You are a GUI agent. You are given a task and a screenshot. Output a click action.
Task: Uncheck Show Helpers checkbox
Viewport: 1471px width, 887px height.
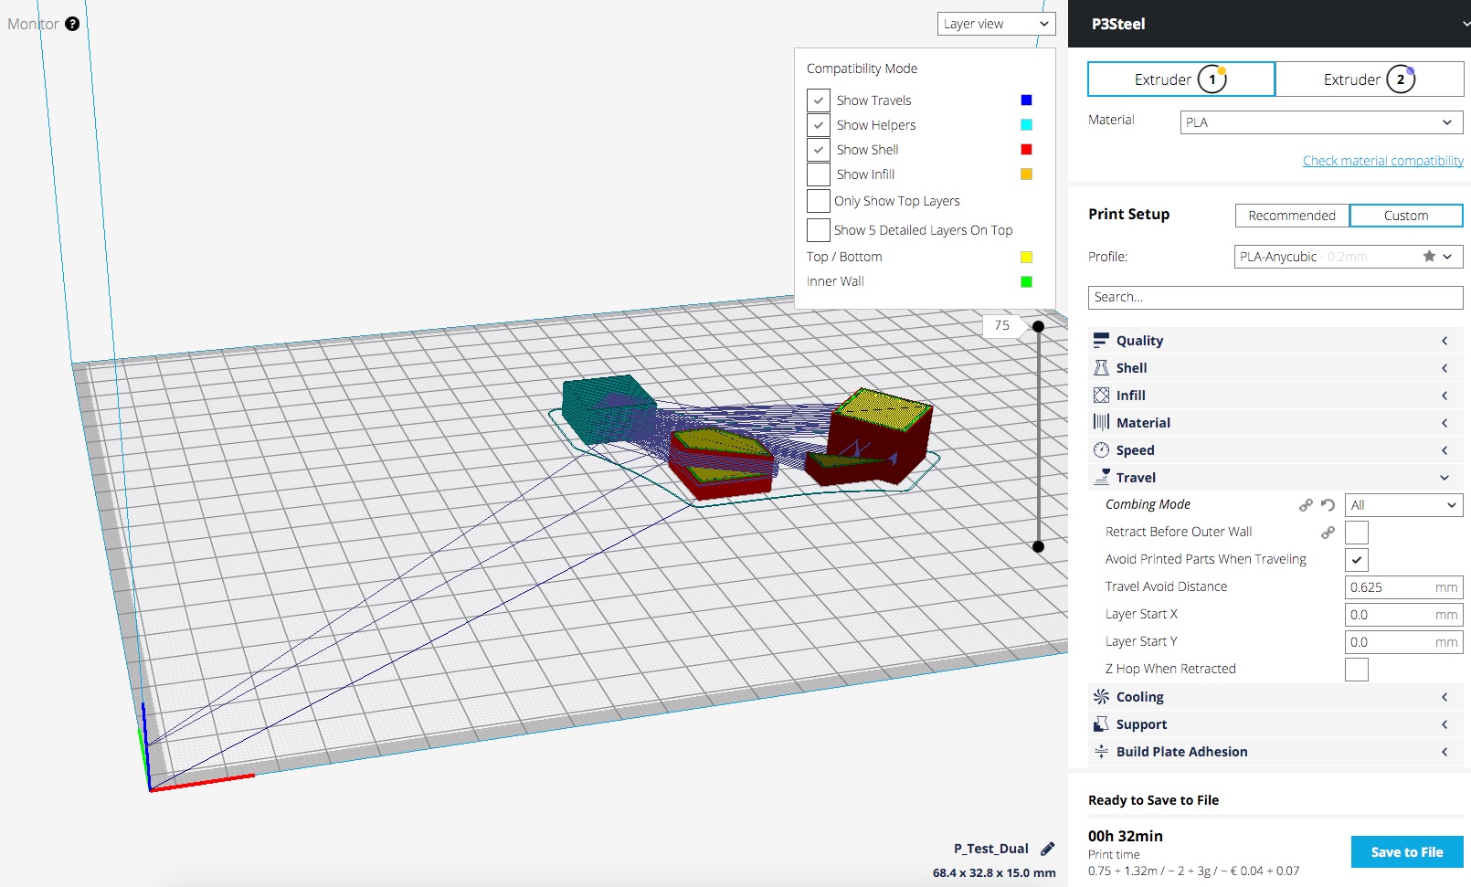click(x=819, y=125)
